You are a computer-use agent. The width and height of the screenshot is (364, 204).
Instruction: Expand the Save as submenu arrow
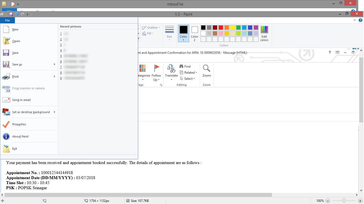55,64
